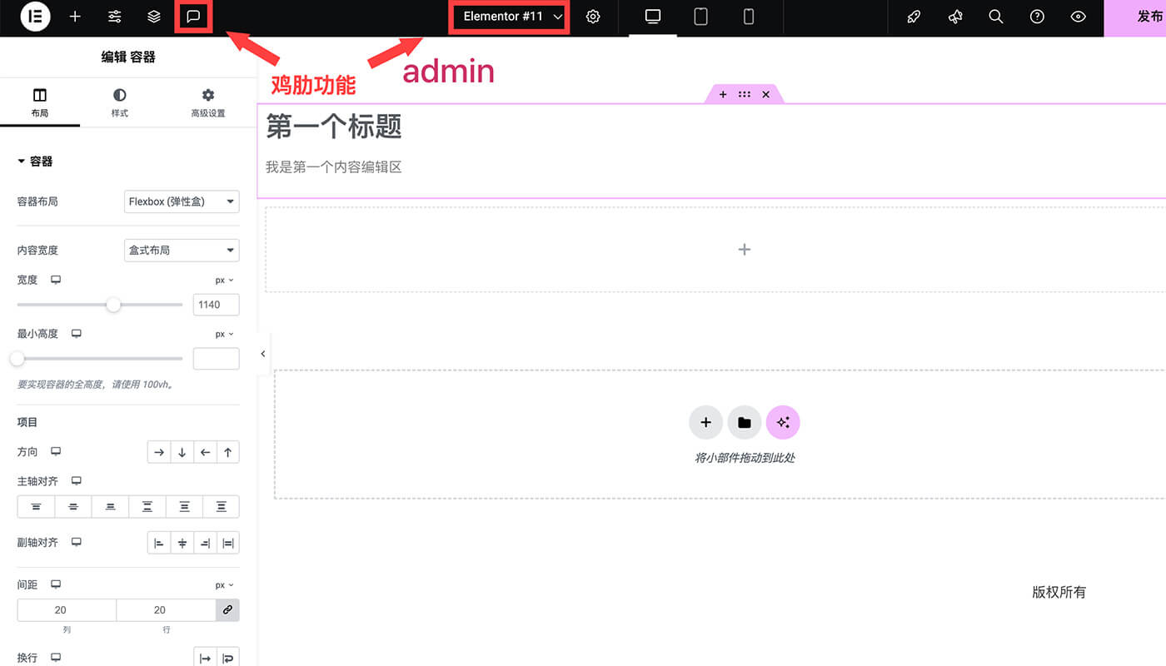Collapse the 容器 section
The width and height of the screenshot is (1166, 666).
point(35,162)
